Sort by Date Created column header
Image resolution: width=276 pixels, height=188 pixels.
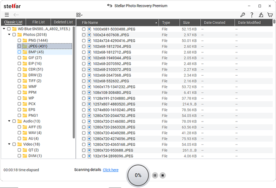(217, 22)
